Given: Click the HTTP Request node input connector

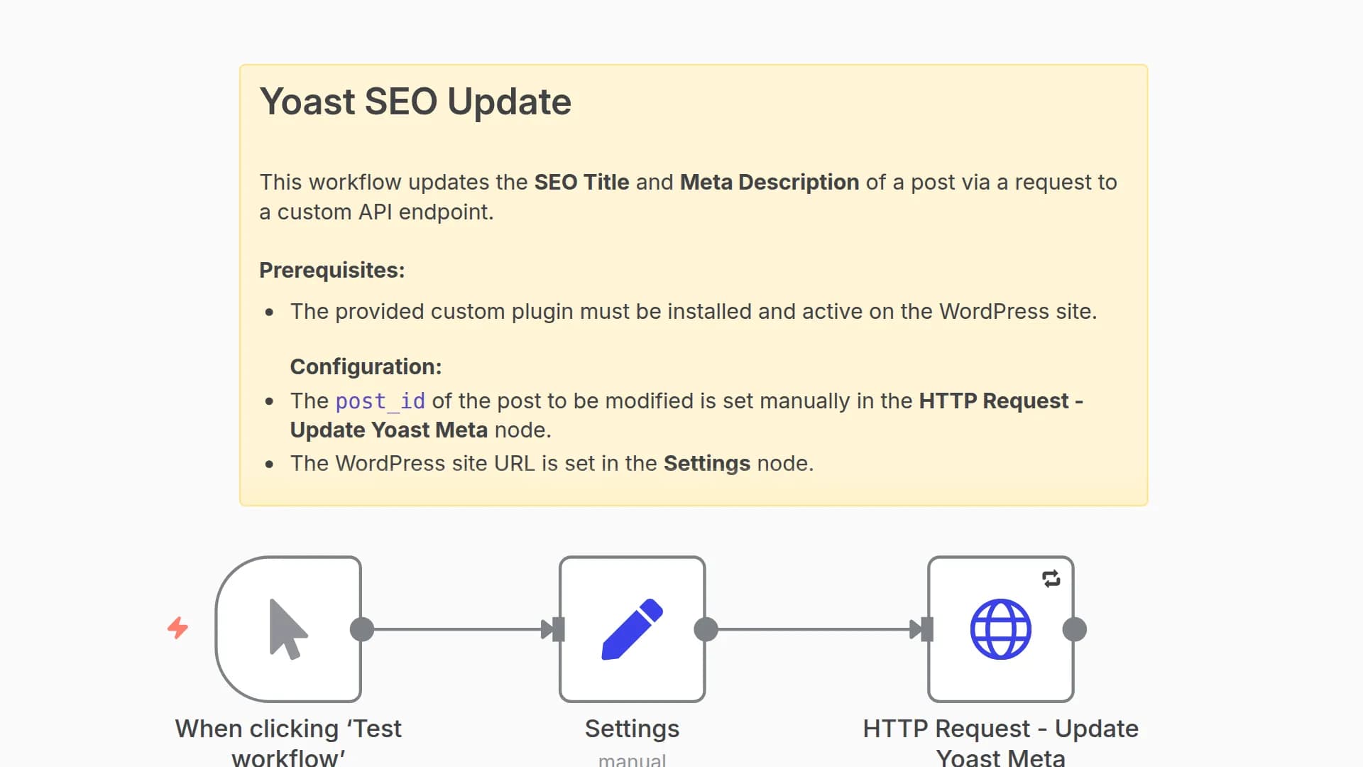Looking at the screenshot, I should click(926, 629).
